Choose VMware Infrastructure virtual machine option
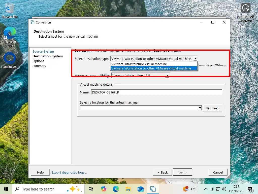The width and height of the screenshot is (258, 194). (x=154, y=64)
